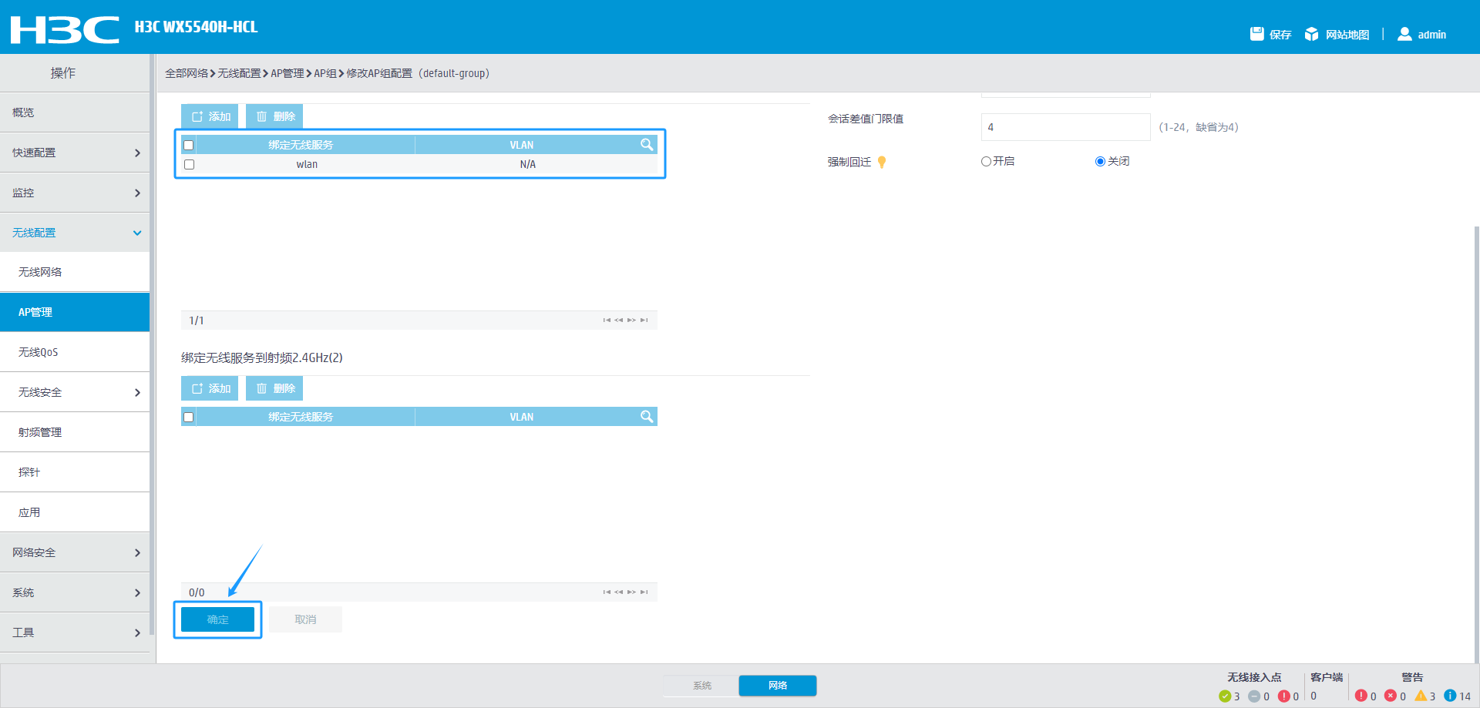Switch to the Network view tab at bottom
Image resolution: width=1480 pixels, height=708 pixels.
pyautogui.click(x=777, y=685)
